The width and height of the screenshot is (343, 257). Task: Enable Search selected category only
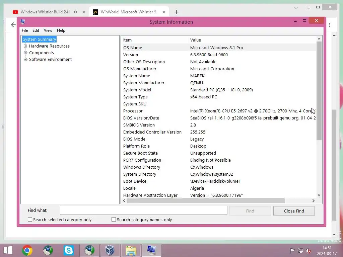click(30, 220)
